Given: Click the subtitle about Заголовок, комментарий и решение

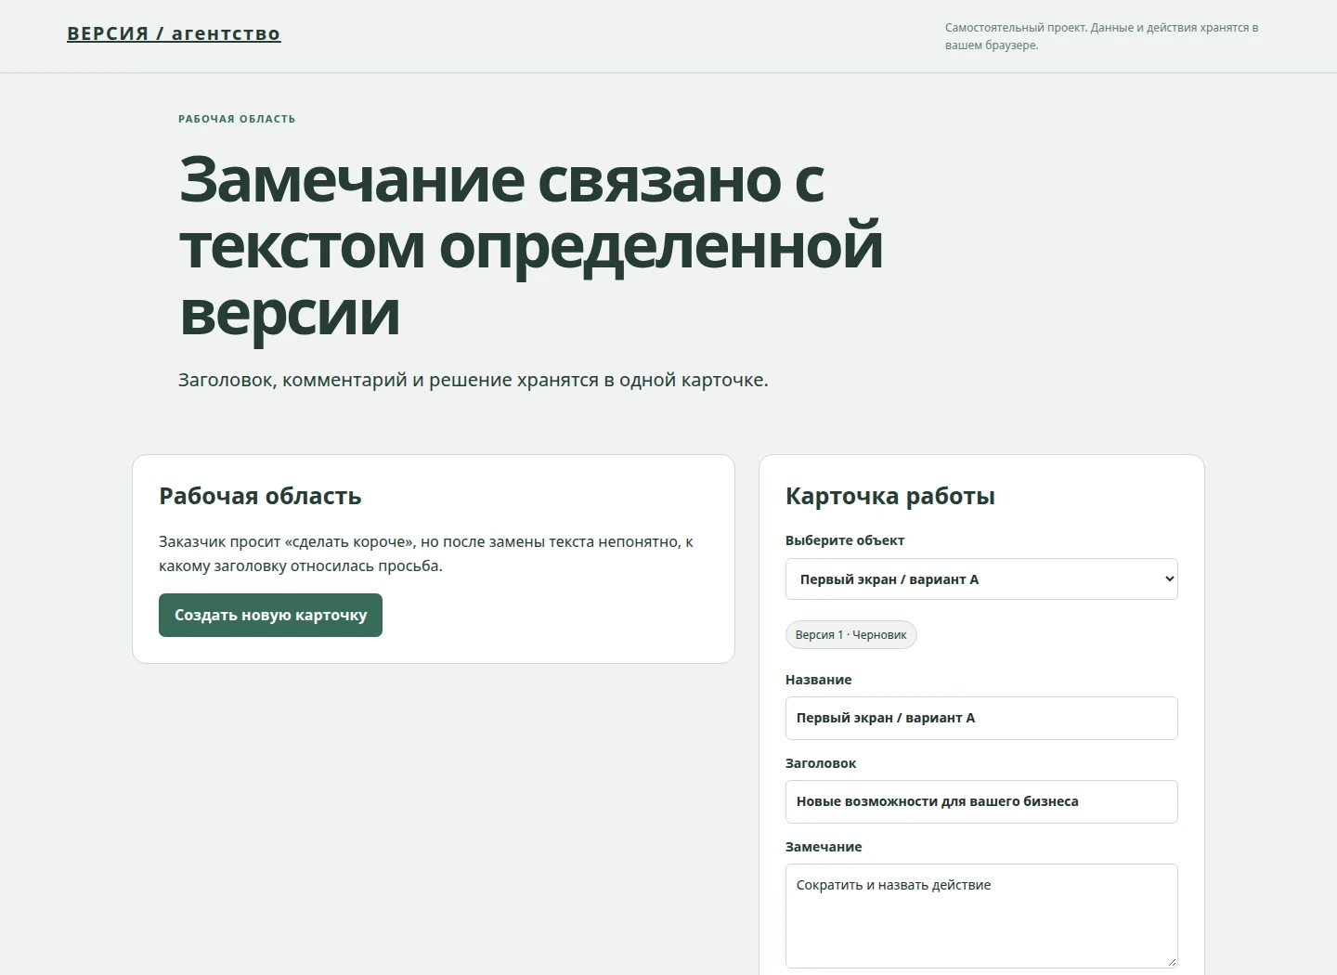Looking at the screenshot, I should click(474, 380).
